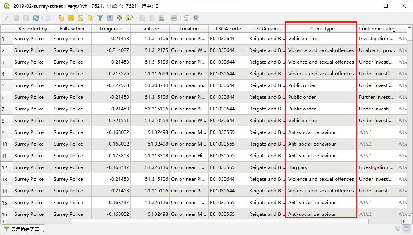Click the delete field icon
Screen dimensions: 413x235
(x=152, y=18)
